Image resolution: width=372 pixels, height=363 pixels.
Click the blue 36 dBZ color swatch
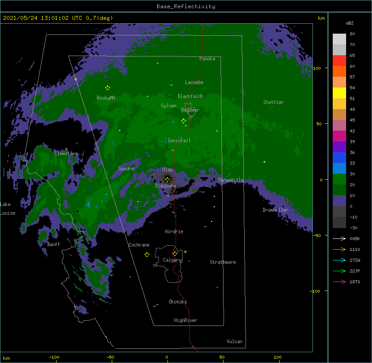tap(339, 157)
